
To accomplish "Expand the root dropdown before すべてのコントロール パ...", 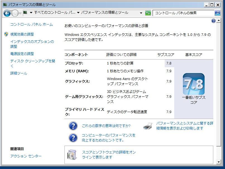I will (x=31, y=13).
